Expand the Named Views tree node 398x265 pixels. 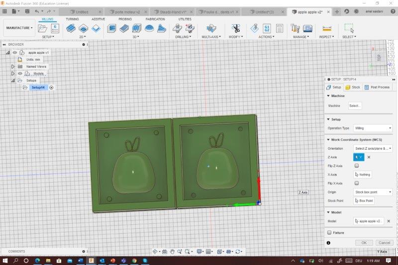pos(13,67)
